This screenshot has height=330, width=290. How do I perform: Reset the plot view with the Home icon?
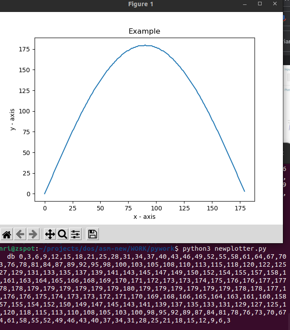pyautogui.click(x=7, y=234)
